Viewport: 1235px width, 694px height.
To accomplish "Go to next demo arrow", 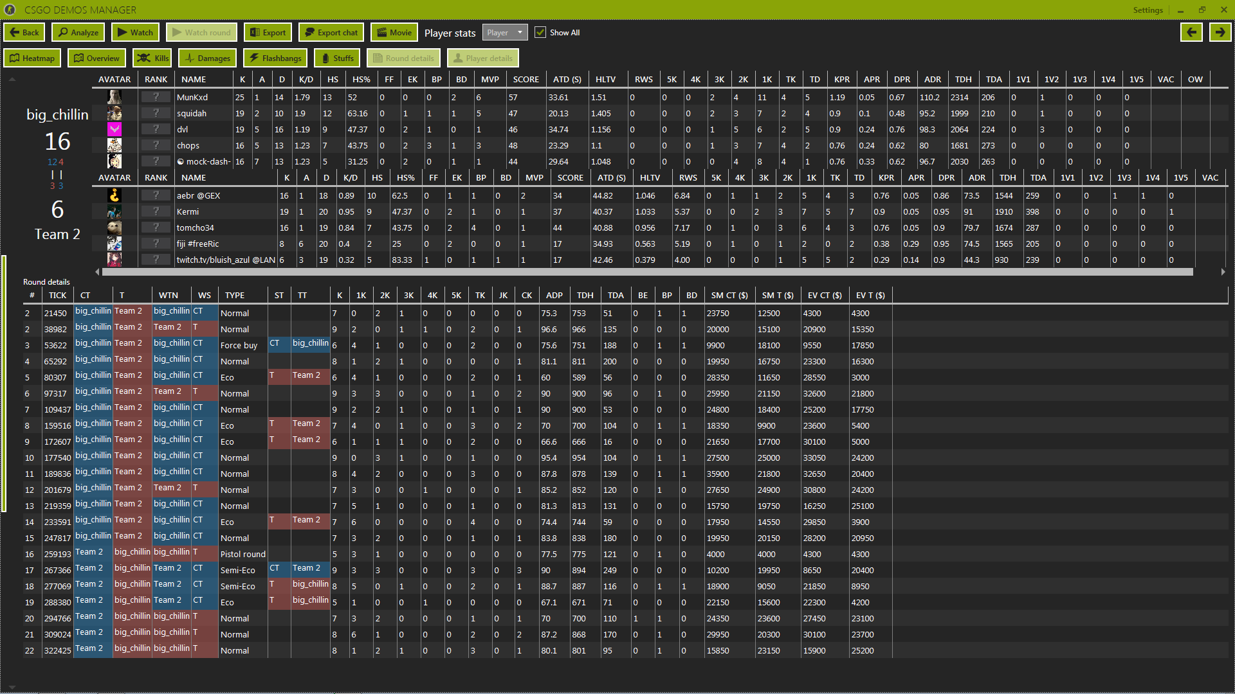I will (x=1220, y=33).
